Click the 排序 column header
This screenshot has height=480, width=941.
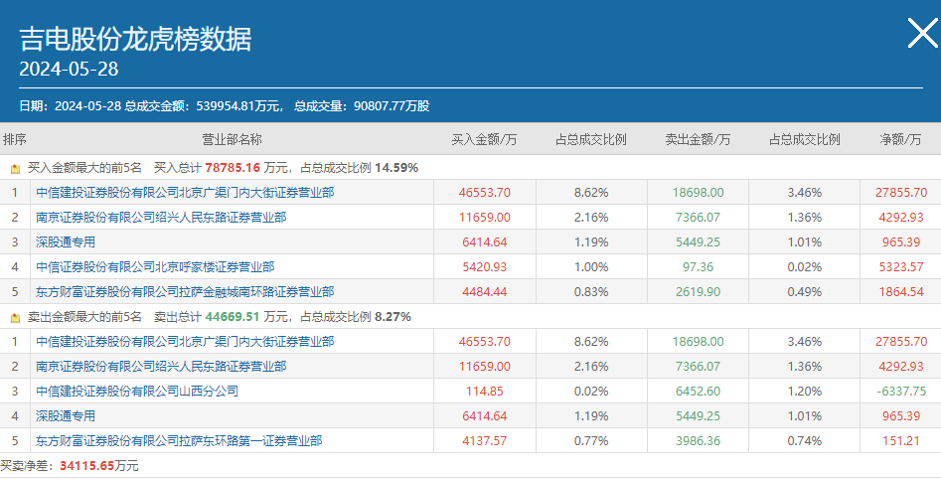(x=14, y=140)
